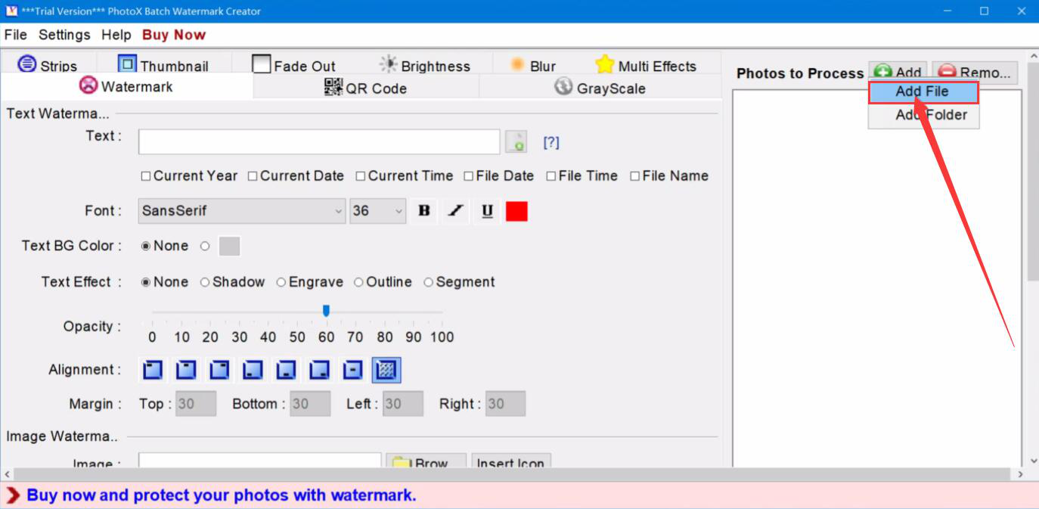1039x509 pixels.
Task: Align watermark to bottom-center
Action: pos(286,370)
